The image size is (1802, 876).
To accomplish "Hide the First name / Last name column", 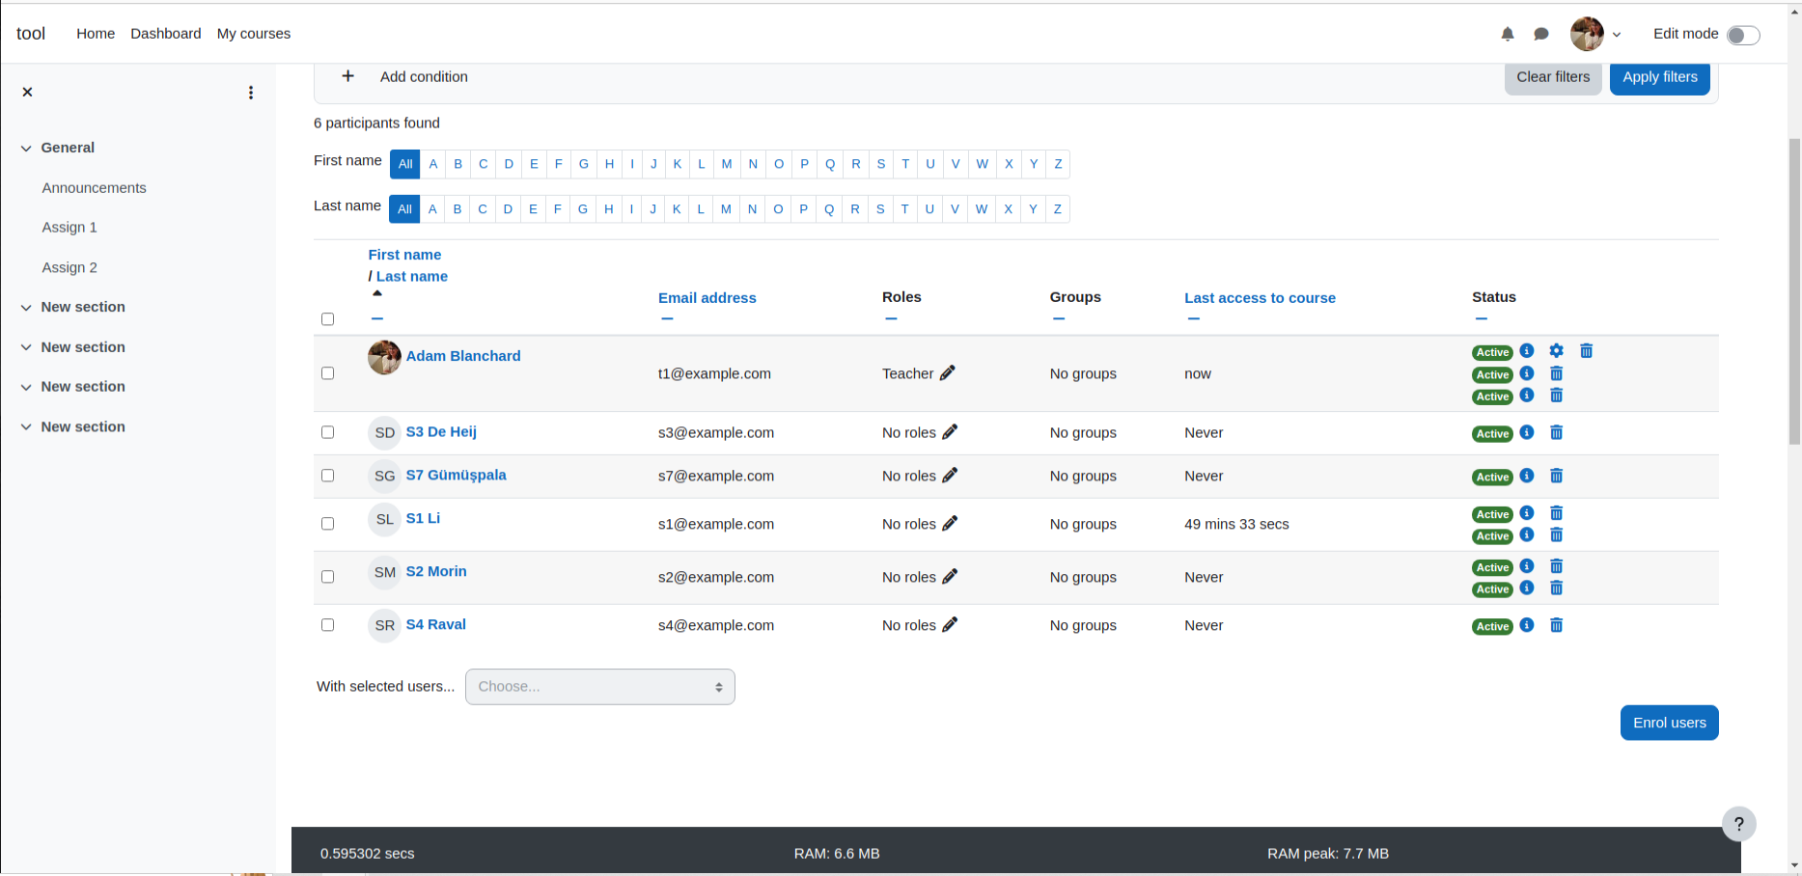I will (377, 318).
